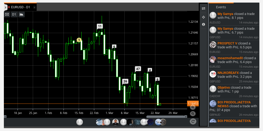Open the 6 marker above the 22 Mar candle

click(157, 79)
